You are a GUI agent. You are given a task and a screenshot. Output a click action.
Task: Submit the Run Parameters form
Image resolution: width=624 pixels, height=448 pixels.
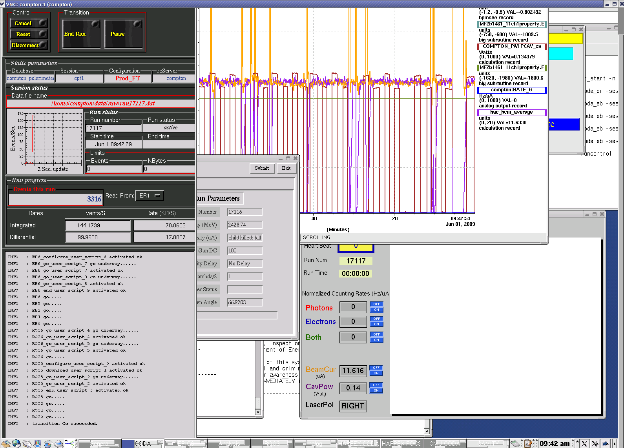[262, 169]
